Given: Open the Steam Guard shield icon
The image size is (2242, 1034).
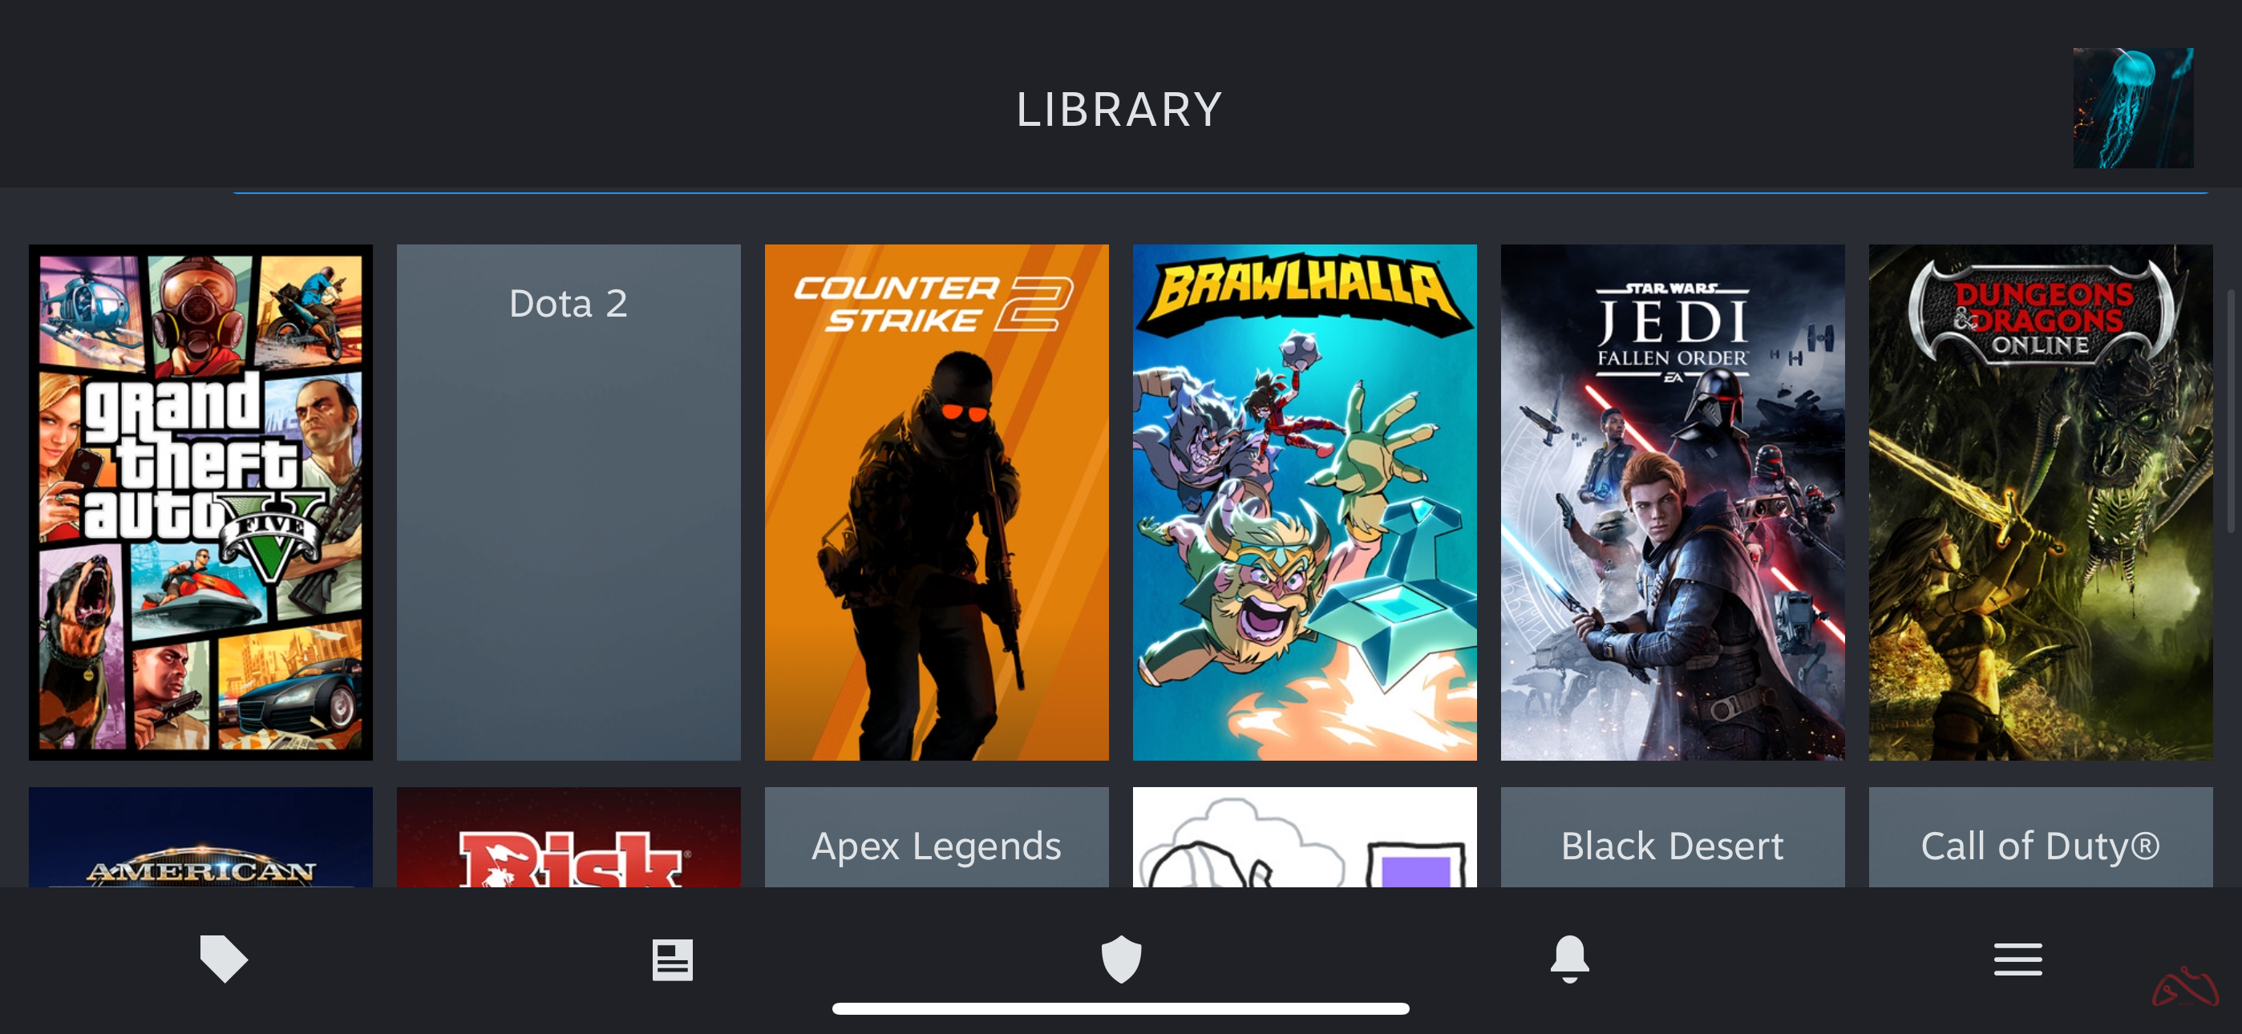Looking at the screenshot, I should 1121,959.
